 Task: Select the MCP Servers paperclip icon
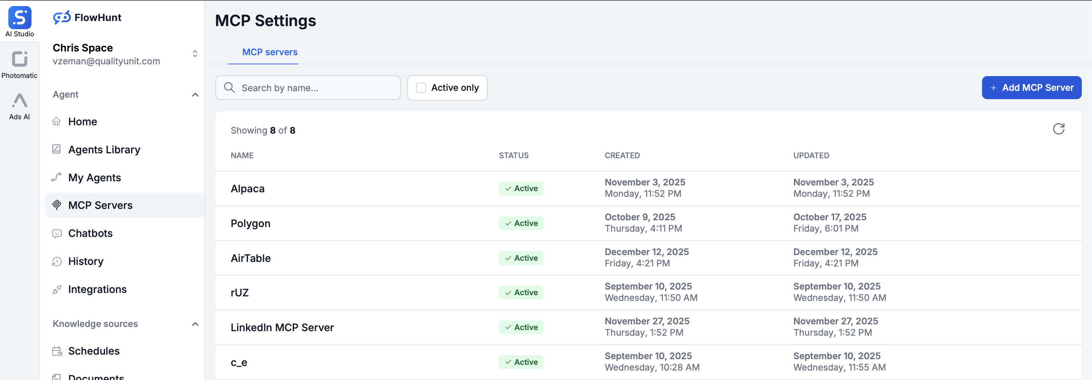[x=56, y=205]
